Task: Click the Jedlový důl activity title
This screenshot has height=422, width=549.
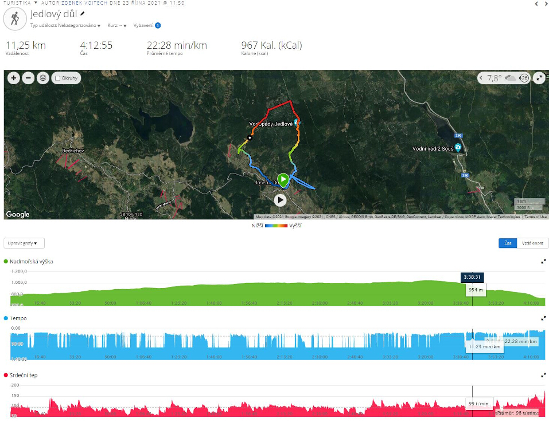Action: point(53,14)
